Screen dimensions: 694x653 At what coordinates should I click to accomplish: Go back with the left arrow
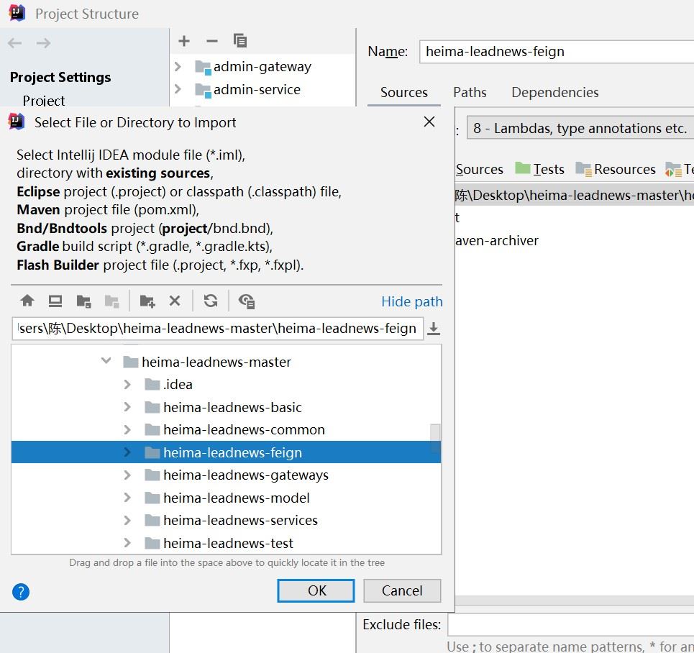pos(15,43)
